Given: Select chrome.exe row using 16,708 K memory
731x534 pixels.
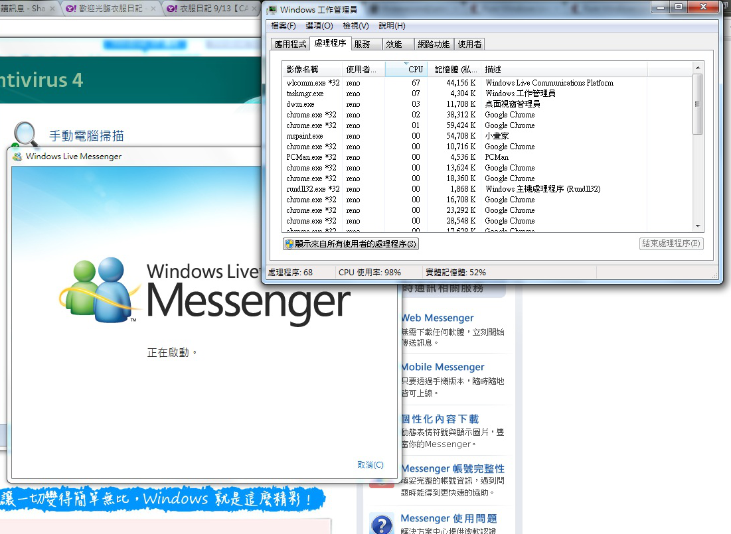Looking at the screenshot, I should tap(487, 200).
